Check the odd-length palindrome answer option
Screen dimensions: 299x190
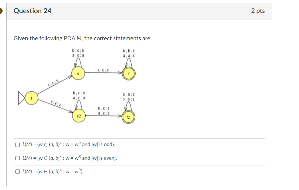coord(17,145)
